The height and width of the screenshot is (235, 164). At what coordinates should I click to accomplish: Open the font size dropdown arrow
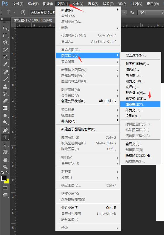click(x=124, y=13)
